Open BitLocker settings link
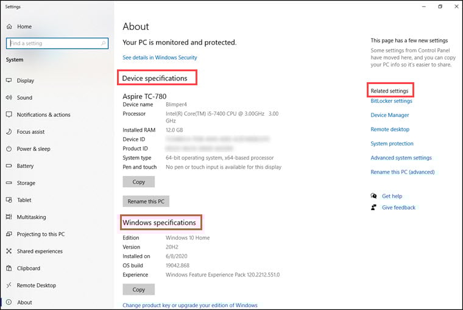 click(391, 100)
